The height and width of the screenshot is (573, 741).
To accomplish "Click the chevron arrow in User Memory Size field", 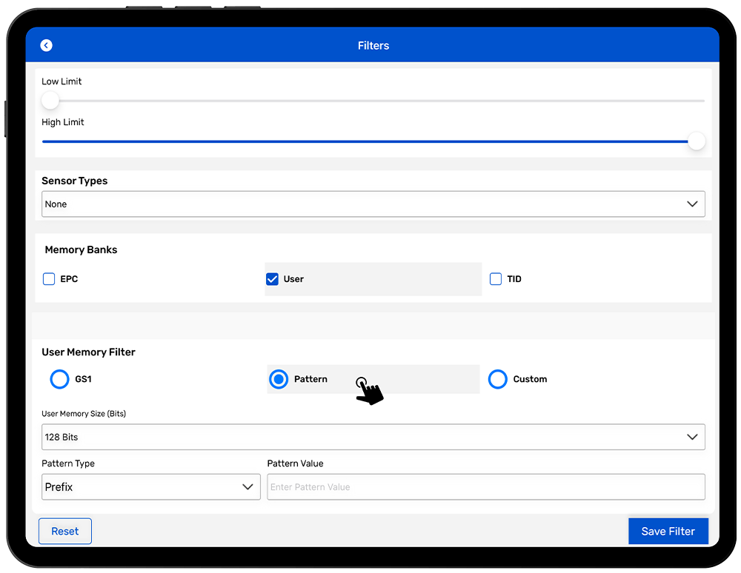I will [692, 437].
